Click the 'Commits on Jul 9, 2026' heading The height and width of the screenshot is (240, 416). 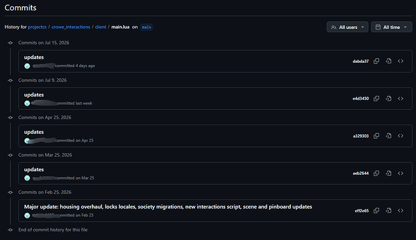42,80
